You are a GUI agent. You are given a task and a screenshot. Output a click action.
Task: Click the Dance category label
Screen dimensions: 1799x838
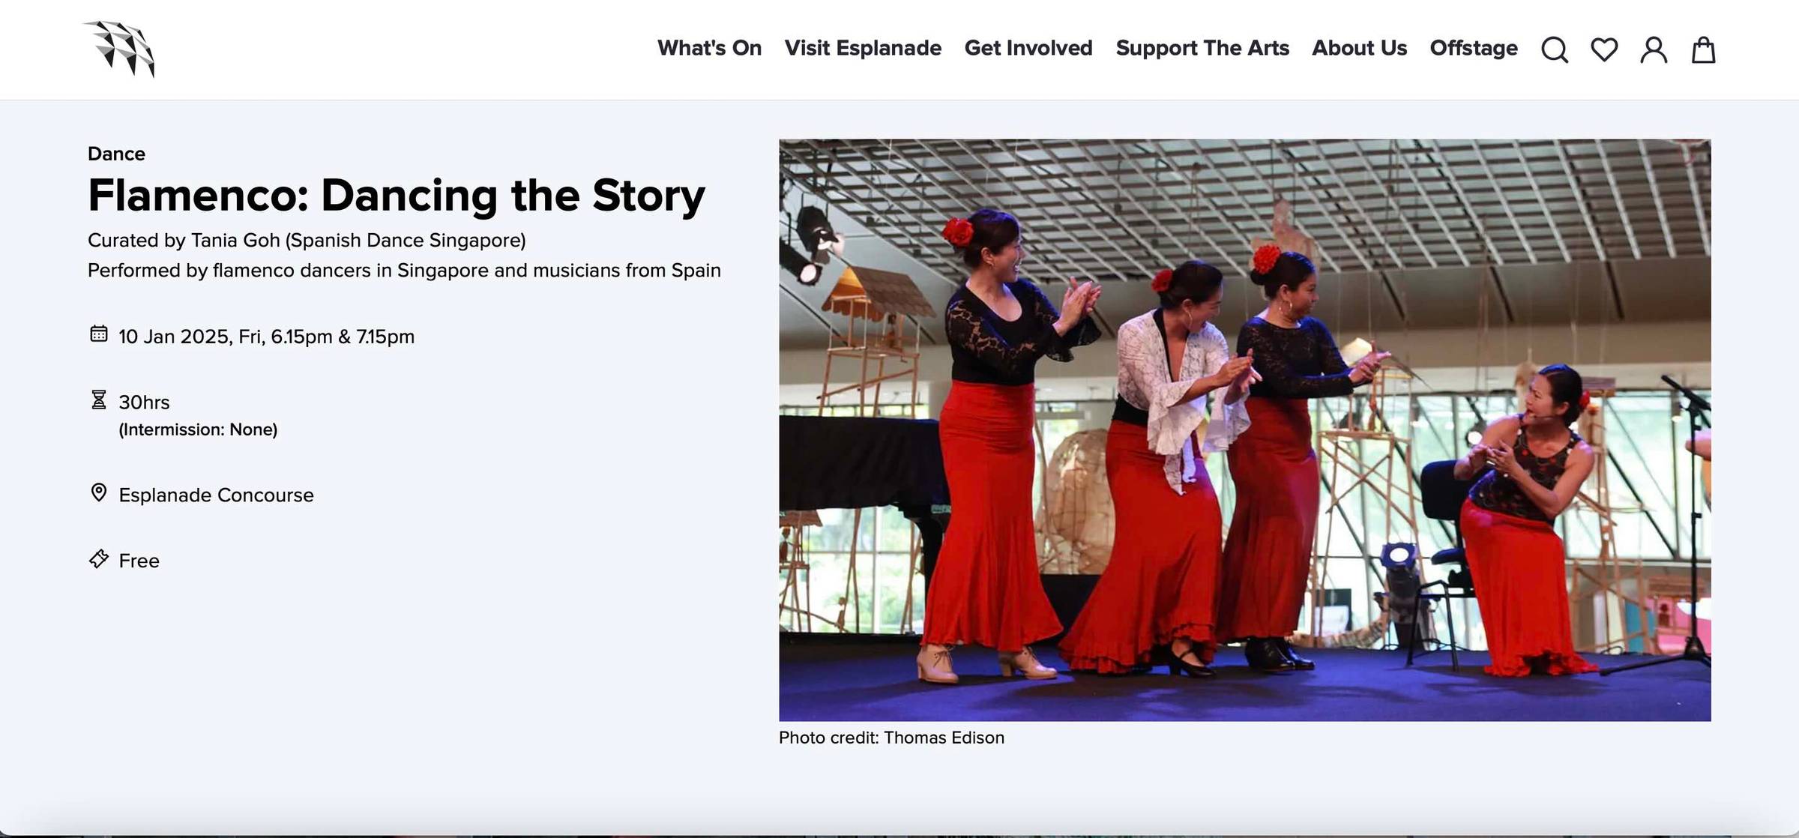click(x=116, y=154)
